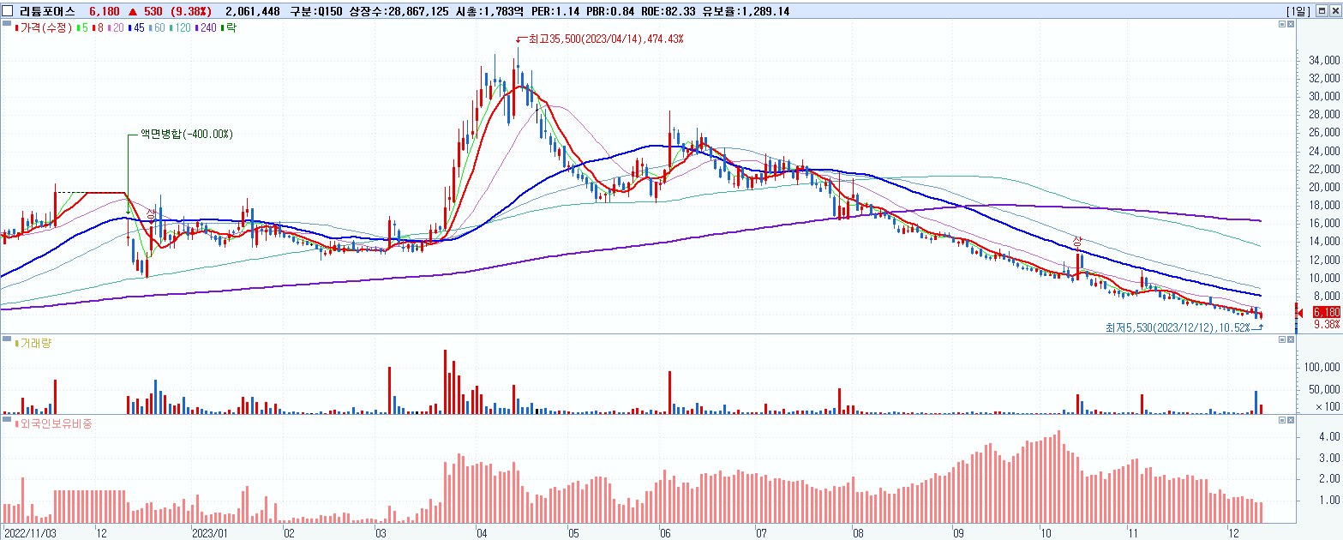Click the 구분:Q150 header field
This screenshot has height=540, width=1343.
[315, 11]
